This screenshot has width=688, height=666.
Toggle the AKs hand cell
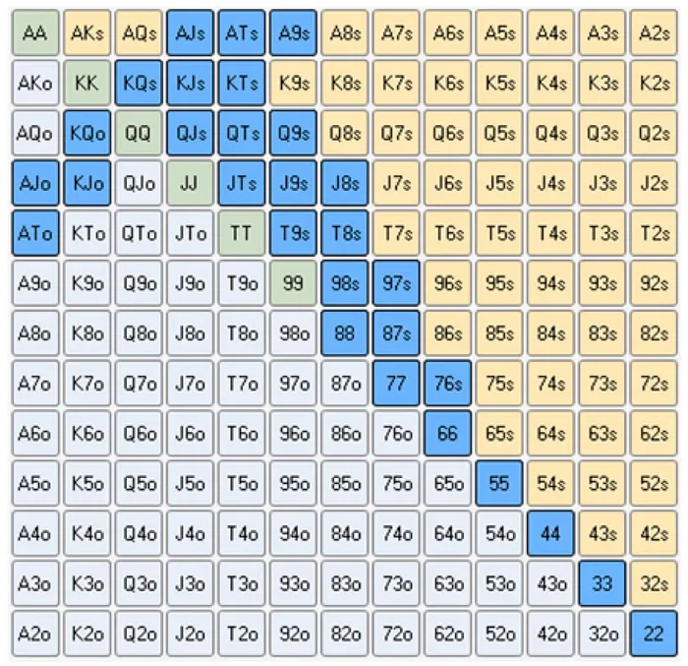point(86,32)
